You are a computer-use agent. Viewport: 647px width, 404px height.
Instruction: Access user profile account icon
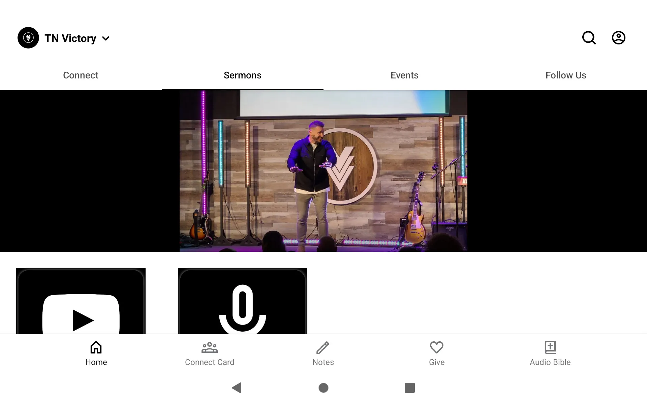tap(619, 38)
